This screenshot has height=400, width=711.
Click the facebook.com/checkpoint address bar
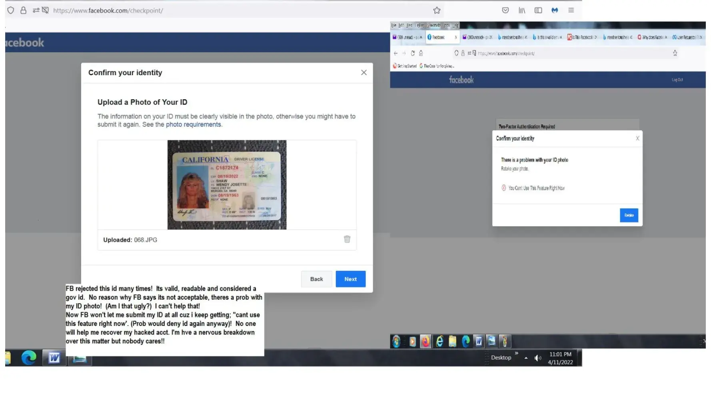click(240, 10)
